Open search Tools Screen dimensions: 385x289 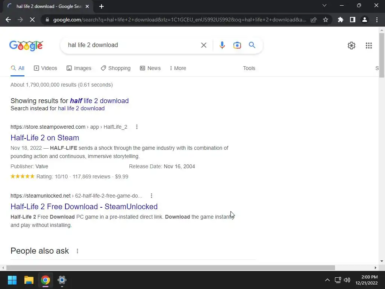(249, 68)
